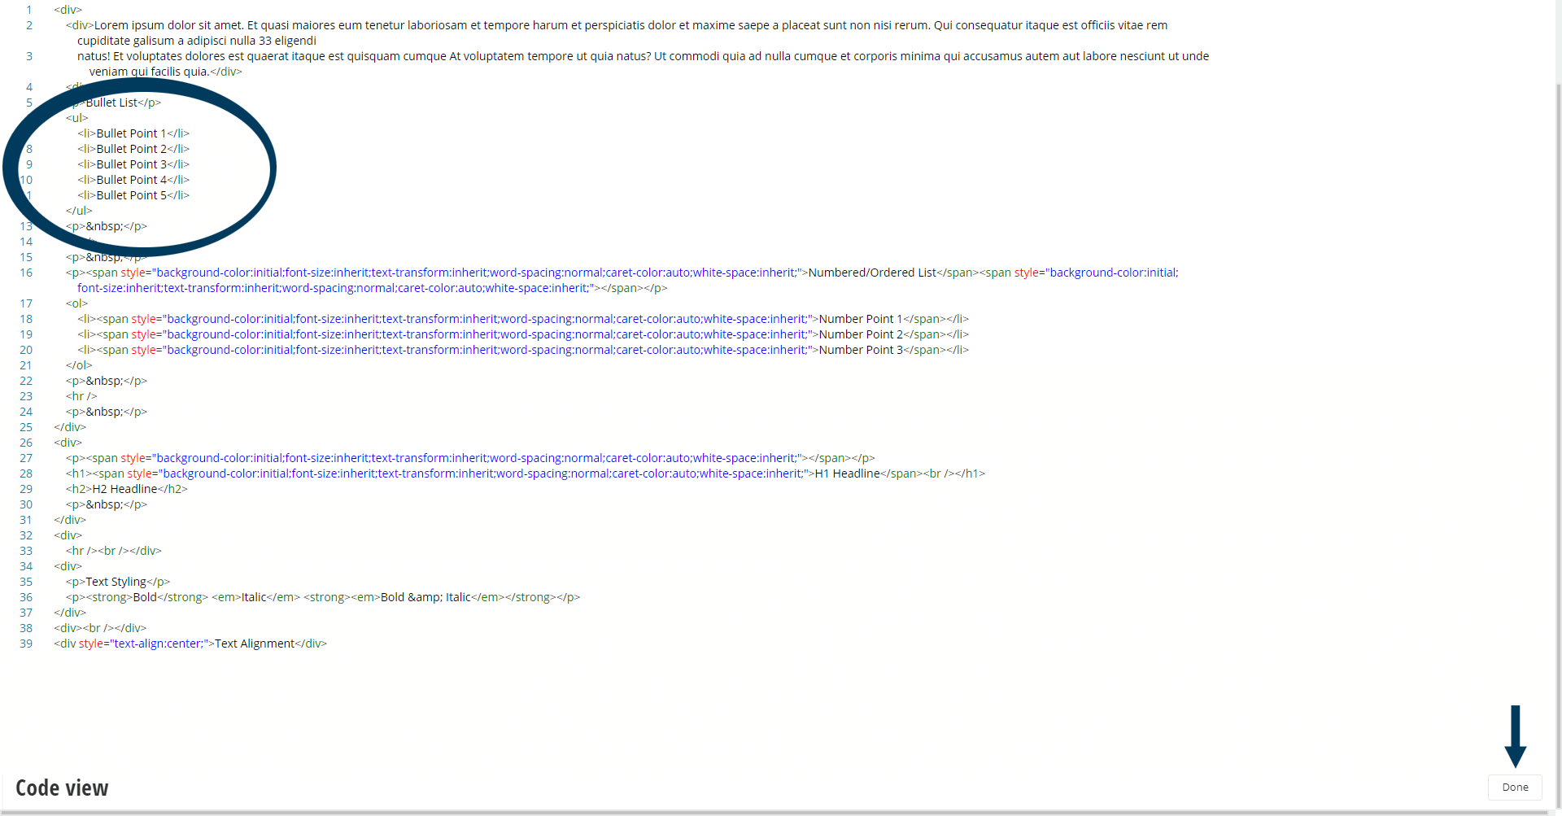Click 'veniam qui facilis quia.' text
1562x816 pixels.
pos(149,72)
